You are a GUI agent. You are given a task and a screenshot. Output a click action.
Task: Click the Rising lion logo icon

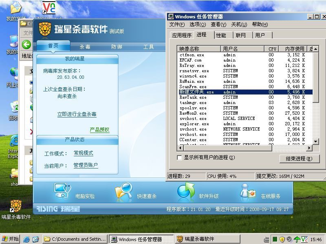(x=45, y=29)
